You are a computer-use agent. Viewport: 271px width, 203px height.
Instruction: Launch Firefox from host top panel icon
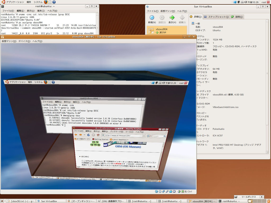(x=46, y=2)
